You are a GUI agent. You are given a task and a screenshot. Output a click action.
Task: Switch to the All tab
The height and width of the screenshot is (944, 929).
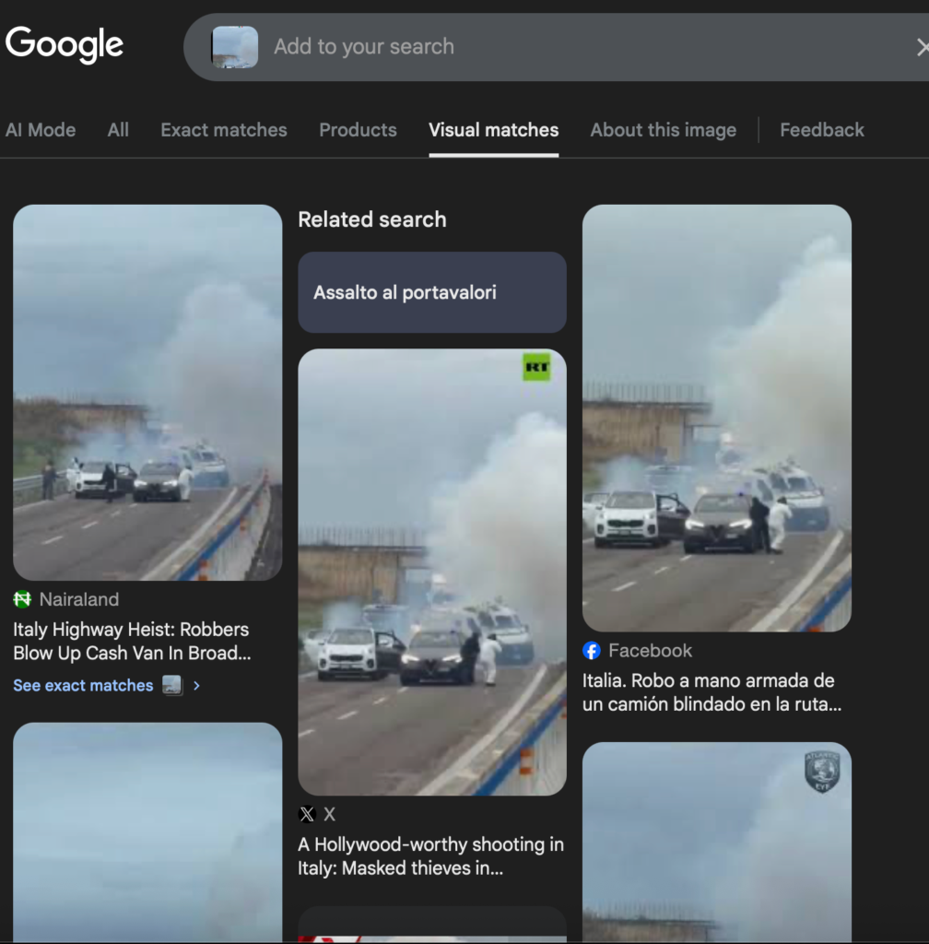(x=118, y=130)
